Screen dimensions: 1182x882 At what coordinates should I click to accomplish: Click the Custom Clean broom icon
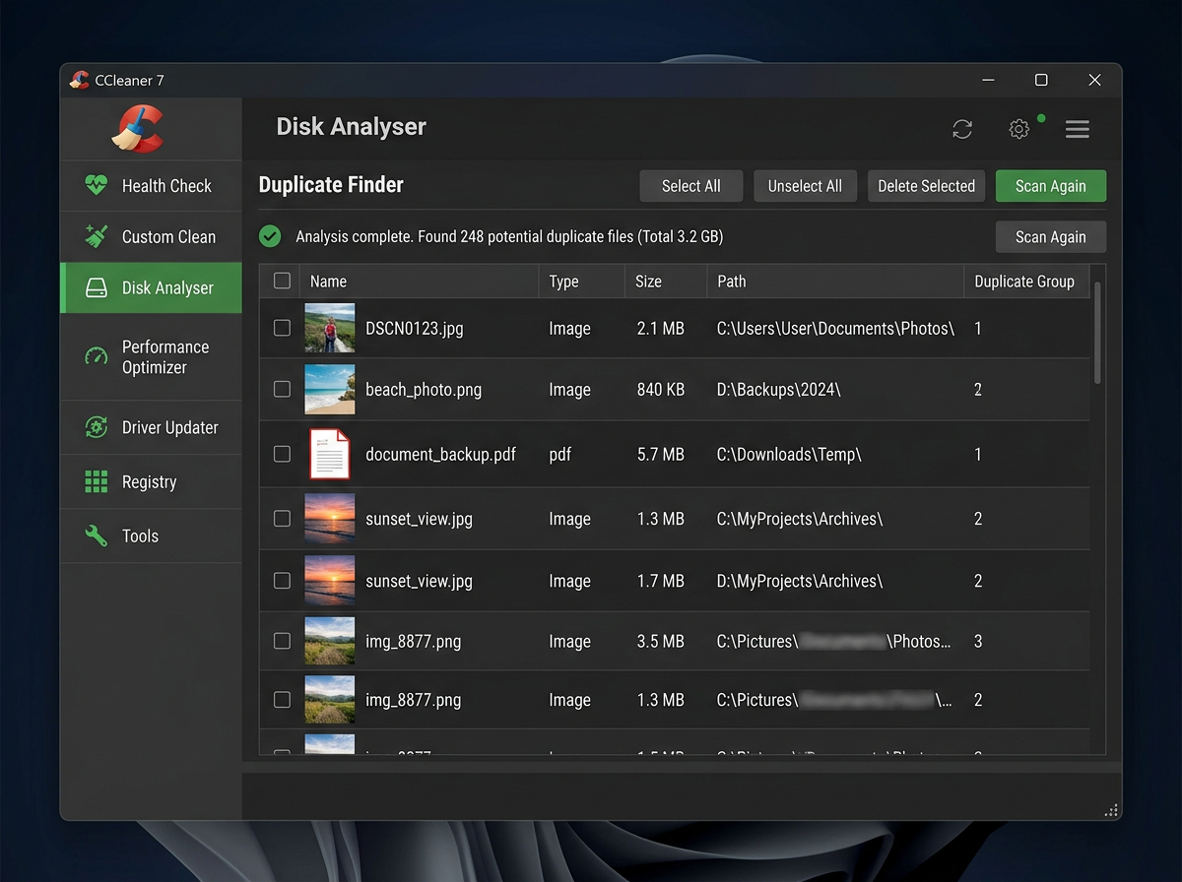[96, 236]
